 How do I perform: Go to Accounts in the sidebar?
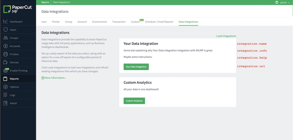coord(18,46)
